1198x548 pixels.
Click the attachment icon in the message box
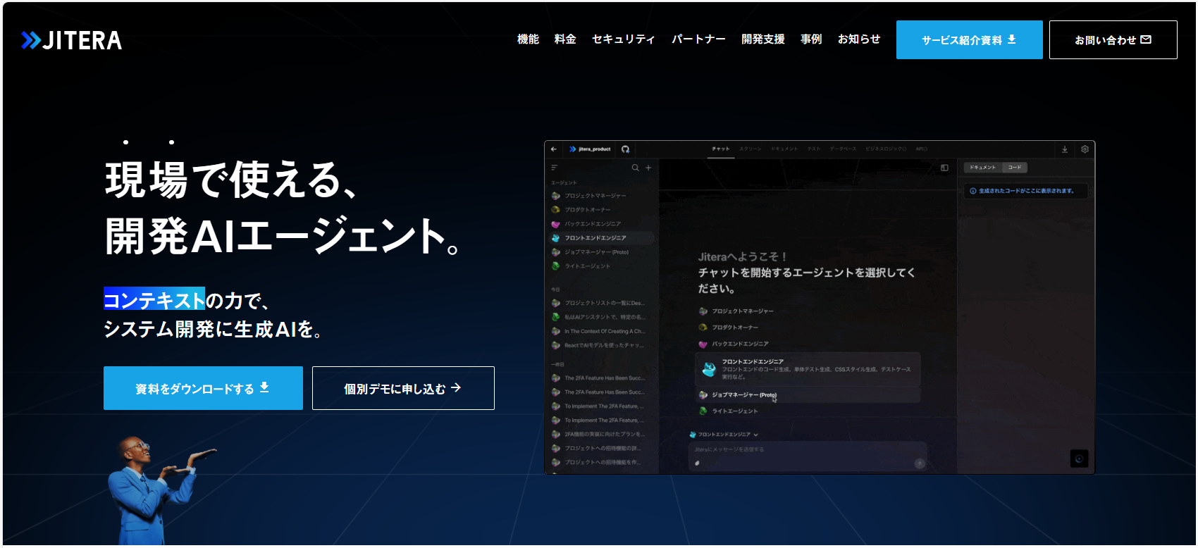(x=698, y=463)
